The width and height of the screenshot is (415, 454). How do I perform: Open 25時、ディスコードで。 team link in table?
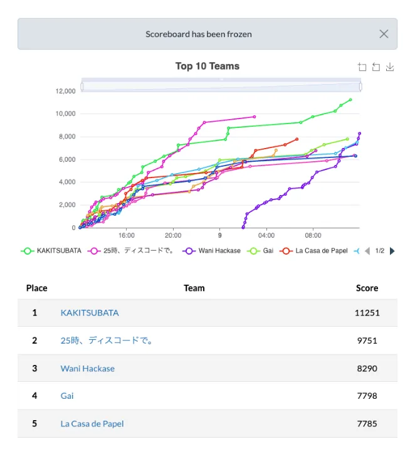tap(107, 340)
